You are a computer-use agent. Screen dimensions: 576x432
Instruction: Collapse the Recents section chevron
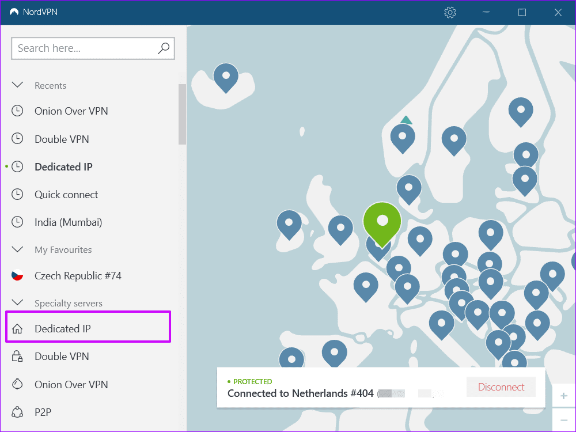pyautogui.click(x=17, y=85)
